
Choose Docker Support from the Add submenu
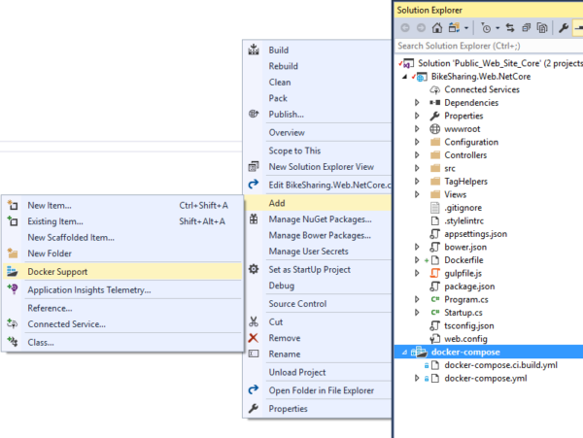point(57,272)
